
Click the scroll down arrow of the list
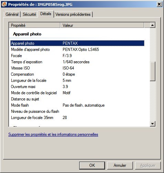(153, 123)
